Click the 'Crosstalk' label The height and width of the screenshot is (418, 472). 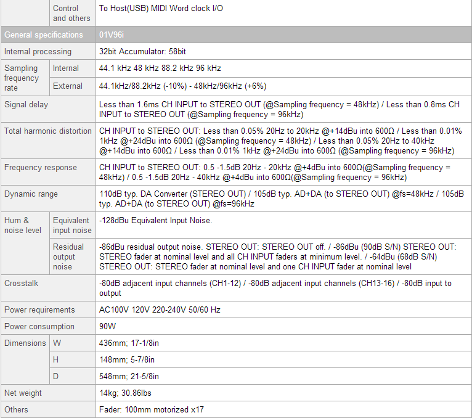click(x=21, y=284)
